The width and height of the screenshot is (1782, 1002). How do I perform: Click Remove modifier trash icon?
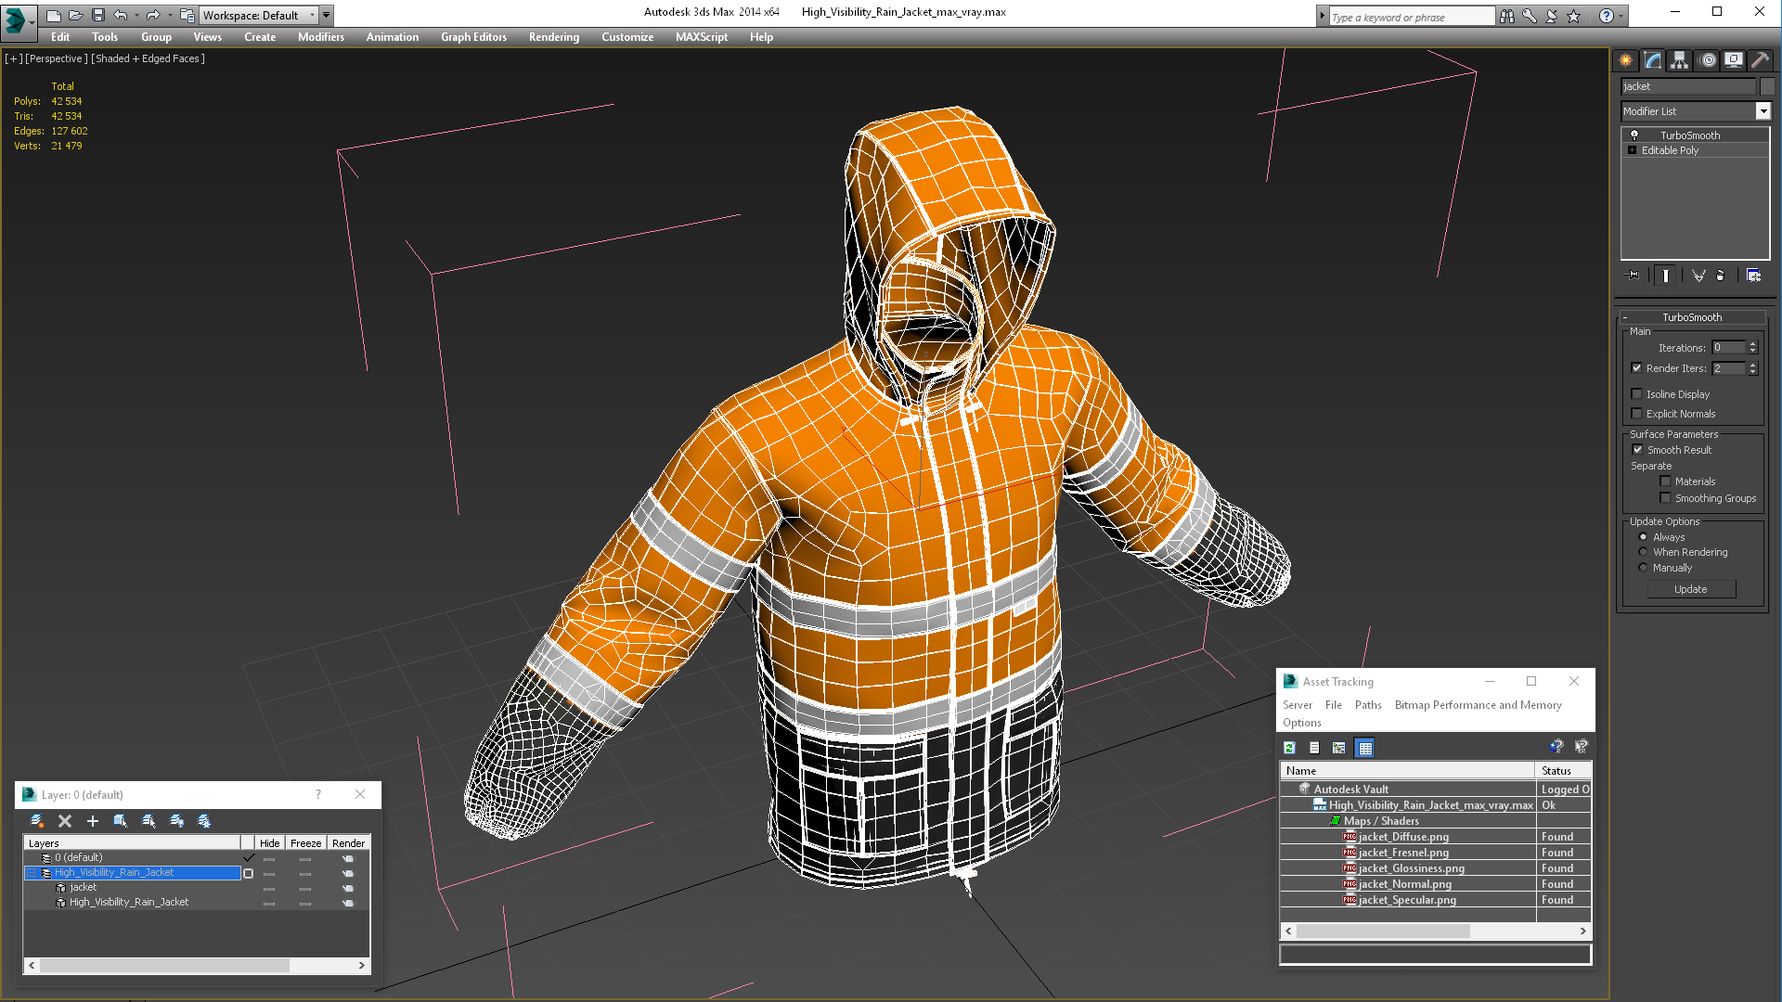coord(1720,276)
